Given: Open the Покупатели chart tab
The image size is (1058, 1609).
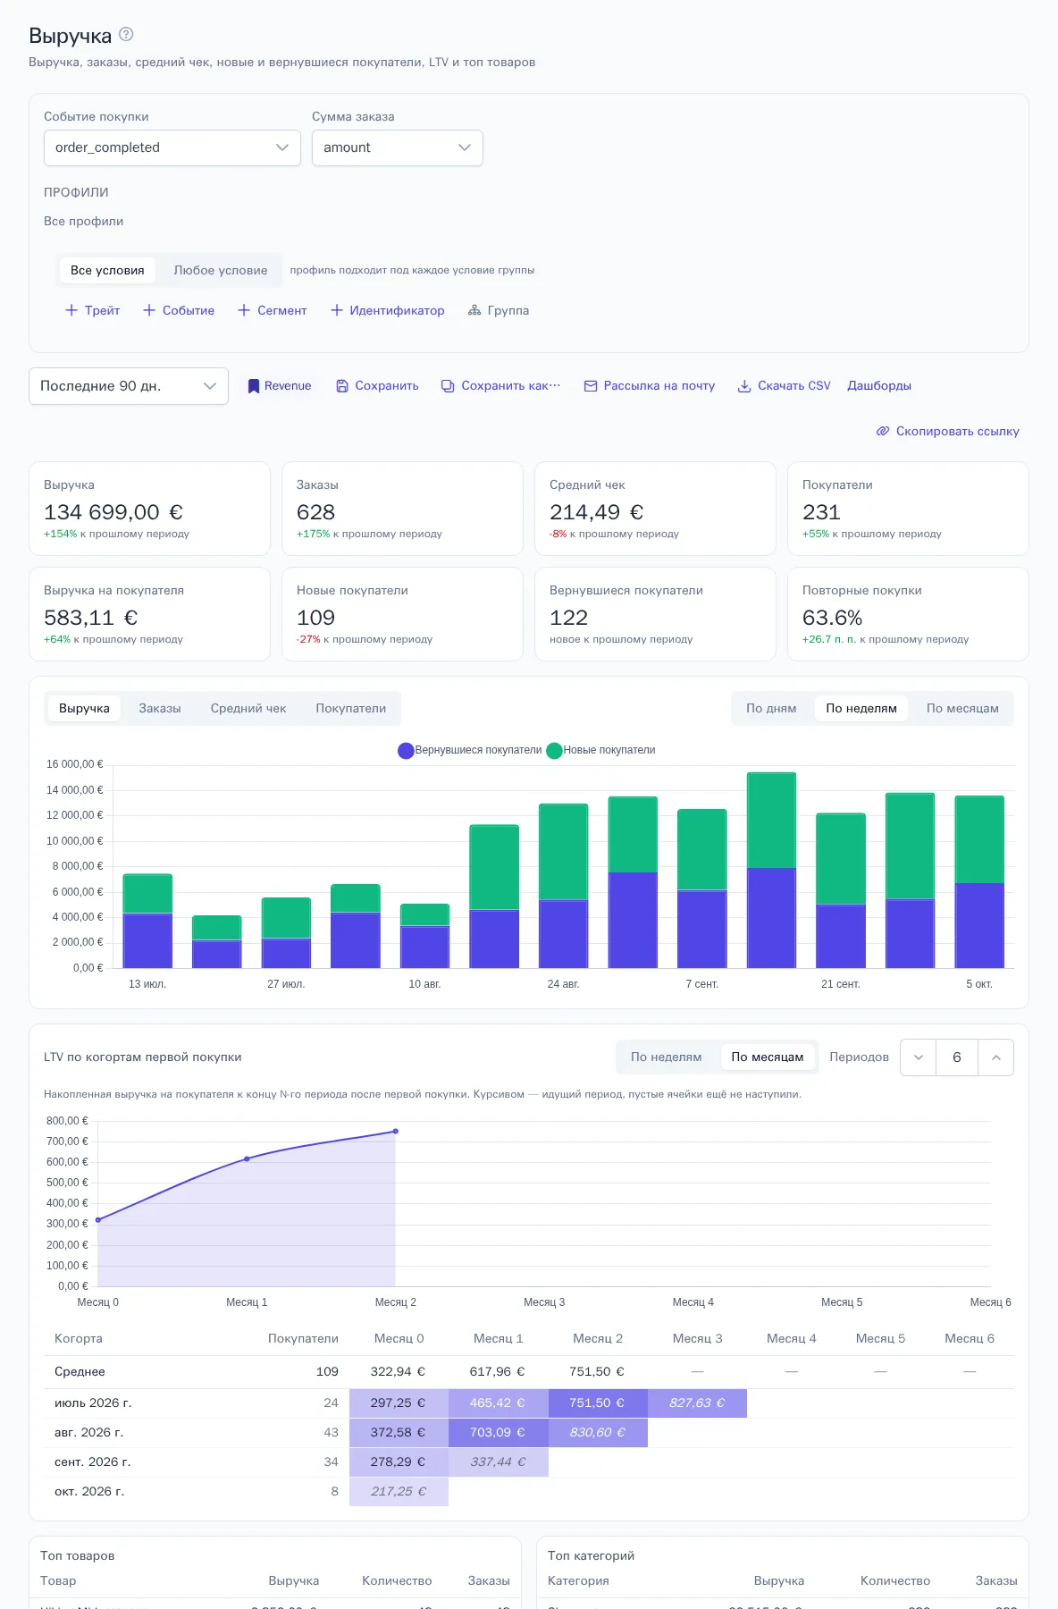Looking at the screenshot, I should click(351, 708).
